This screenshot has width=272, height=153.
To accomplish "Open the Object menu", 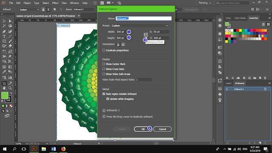I will (x=27, y=3).
